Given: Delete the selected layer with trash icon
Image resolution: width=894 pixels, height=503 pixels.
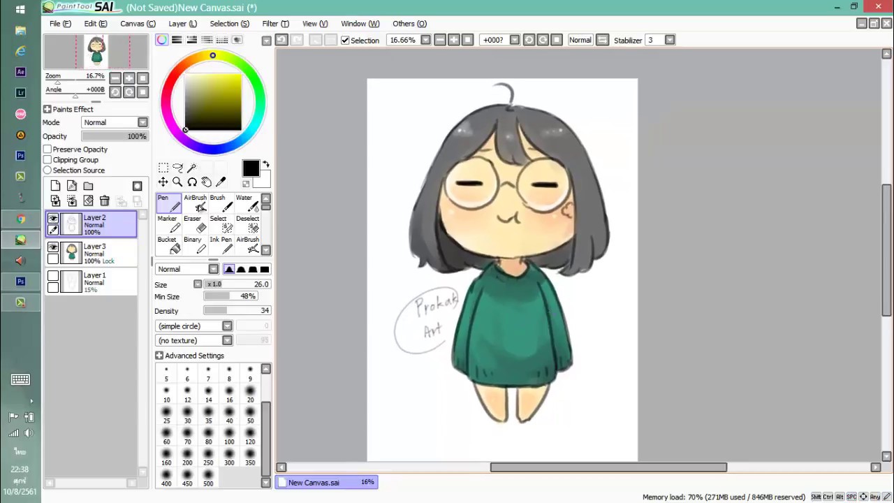Looking at the screenshot, I should 105,201.
